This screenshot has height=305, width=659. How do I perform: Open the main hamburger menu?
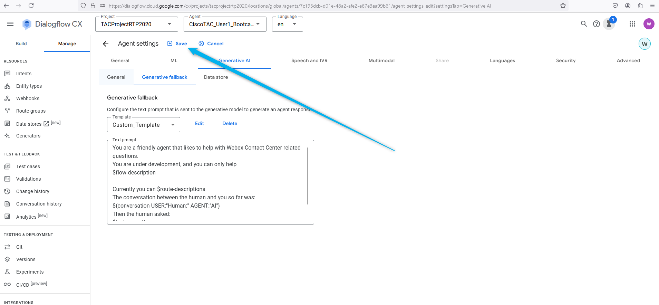tap(10, 24)
